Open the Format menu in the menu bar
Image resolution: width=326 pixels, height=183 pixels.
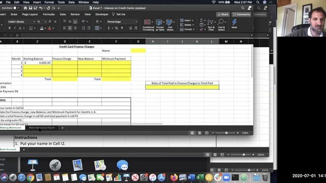click(49, 2)
